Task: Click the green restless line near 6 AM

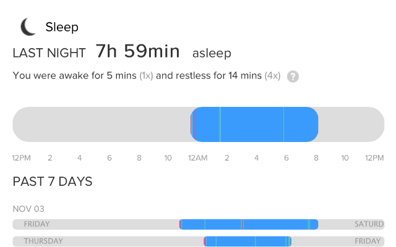Action: [283, 124]
